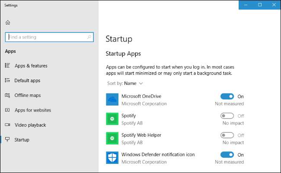This screenshot has width=281, height=173.
Task: Click the Offline maps icon
Action: [x=7, y=95]
